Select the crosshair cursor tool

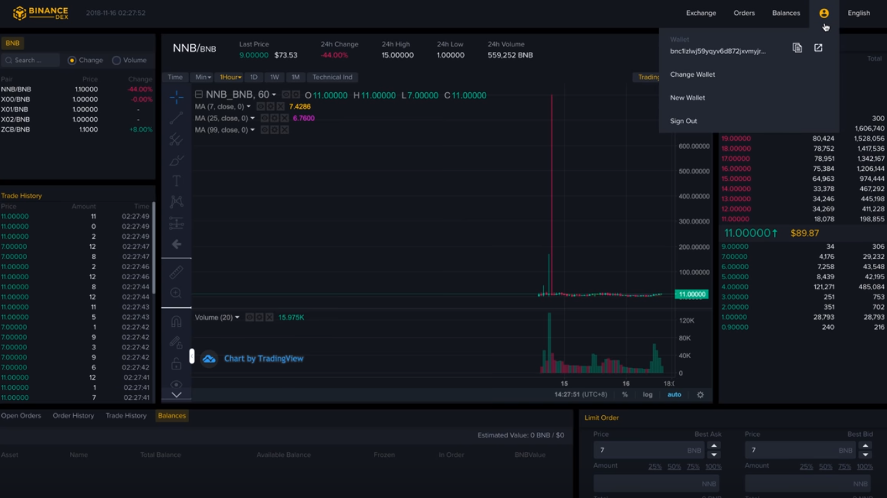point(176,96)
